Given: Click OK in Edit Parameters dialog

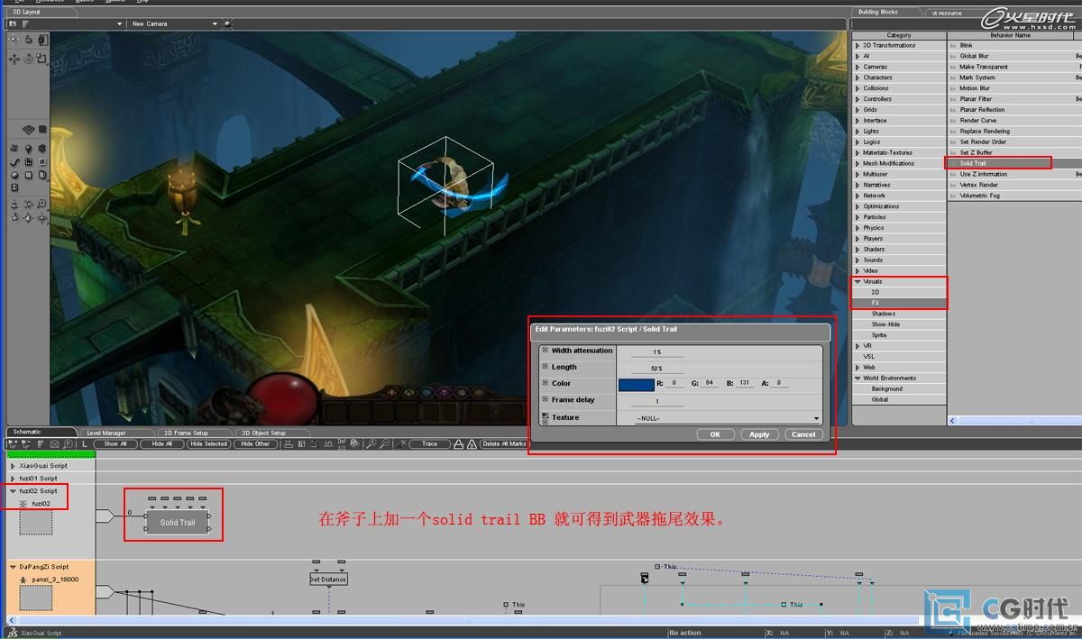Looking at the screenshot, I should pos(715,434).
